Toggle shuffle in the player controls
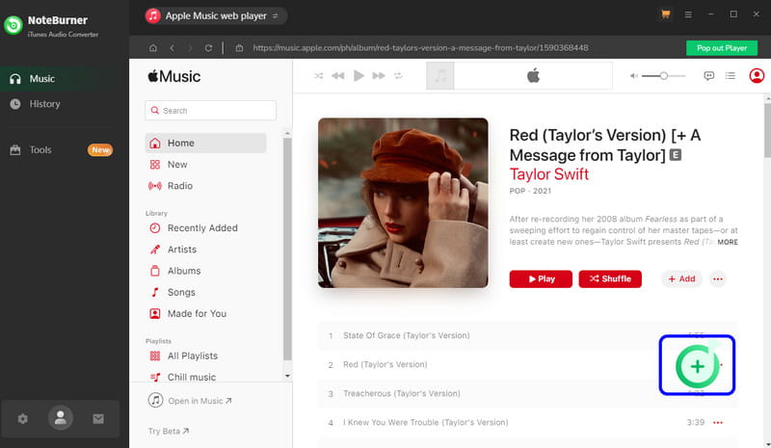This screenshot has height=448, width=771. (319, 76)
